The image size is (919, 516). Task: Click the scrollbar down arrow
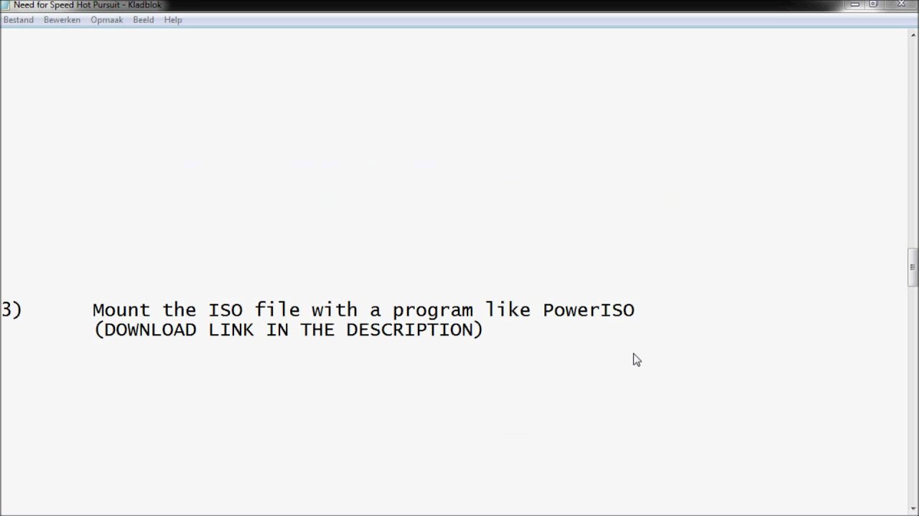click(913, 510)
